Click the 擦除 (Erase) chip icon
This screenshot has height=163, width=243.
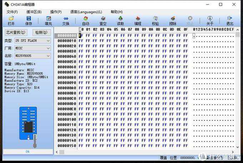point(173,20)
